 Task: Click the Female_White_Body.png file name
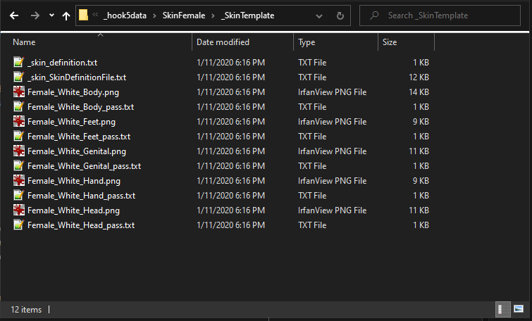coord(73,92)
